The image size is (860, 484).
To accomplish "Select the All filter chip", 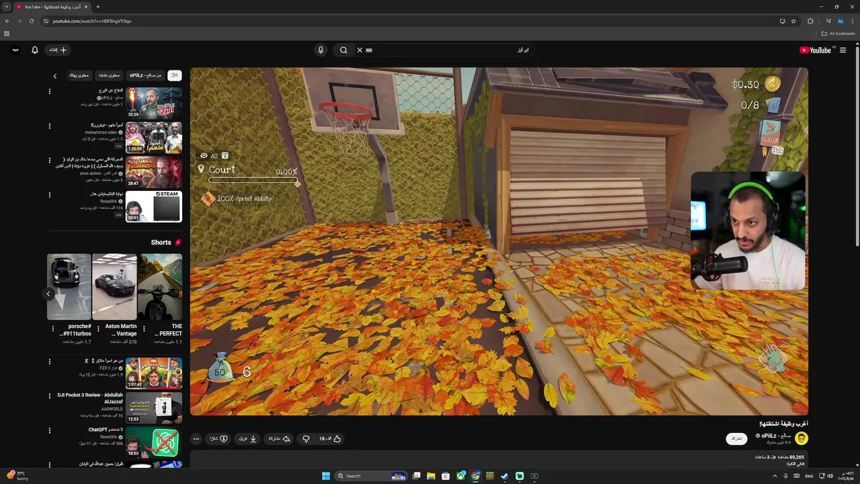I will click(175, 75).
